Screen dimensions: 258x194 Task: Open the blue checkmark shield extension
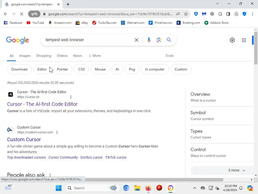point(244,14)
